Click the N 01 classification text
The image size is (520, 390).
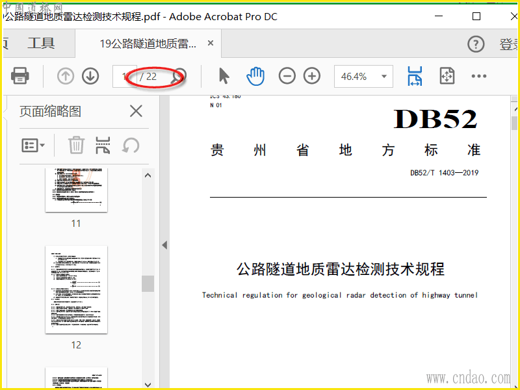click(216, 105)
